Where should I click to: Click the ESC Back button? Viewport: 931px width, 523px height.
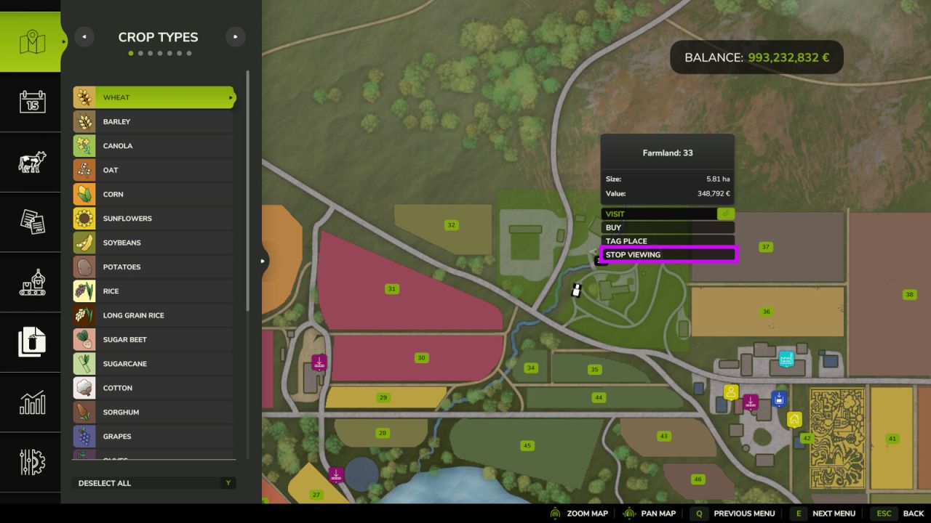899,514
